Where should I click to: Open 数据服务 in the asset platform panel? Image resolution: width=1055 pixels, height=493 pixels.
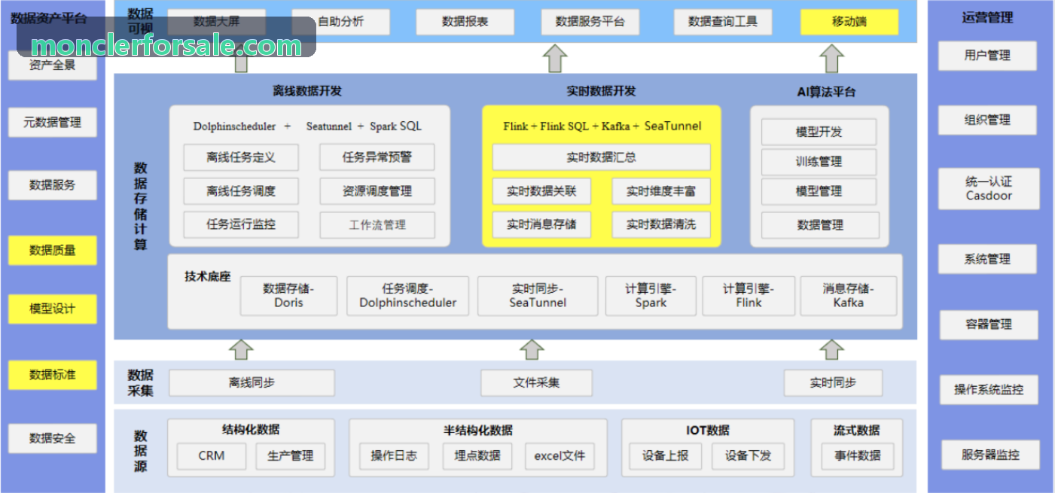53,185
